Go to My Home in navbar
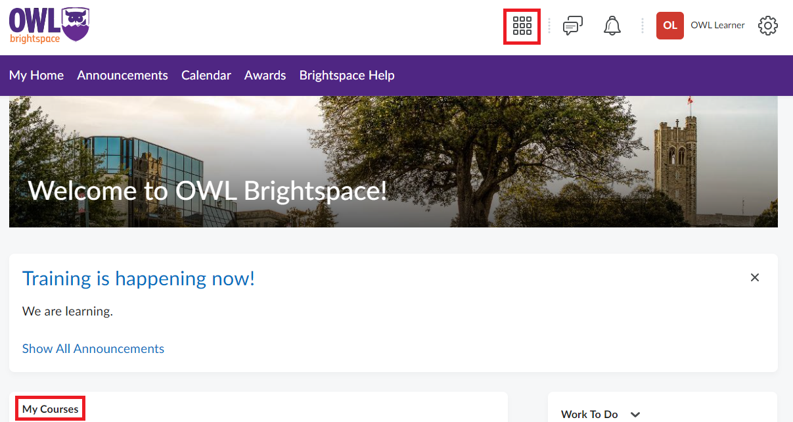Image resolution: width=793 pixels, height=422 pixels. coord(36,76)
